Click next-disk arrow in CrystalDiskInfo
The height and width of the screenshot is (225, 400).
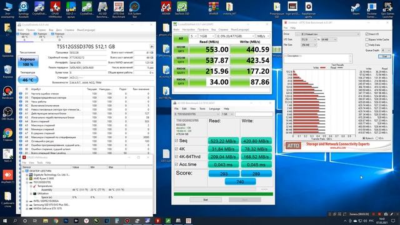151,46
